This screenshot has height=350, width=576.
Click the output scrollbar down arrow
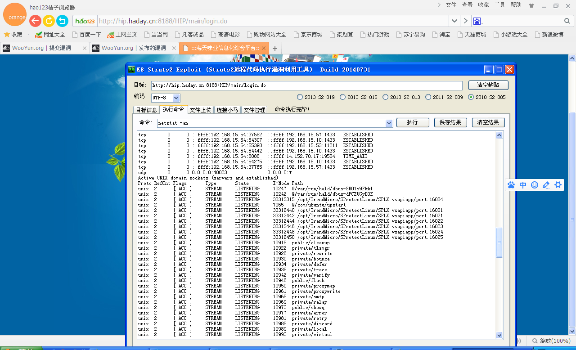(499, 335)
